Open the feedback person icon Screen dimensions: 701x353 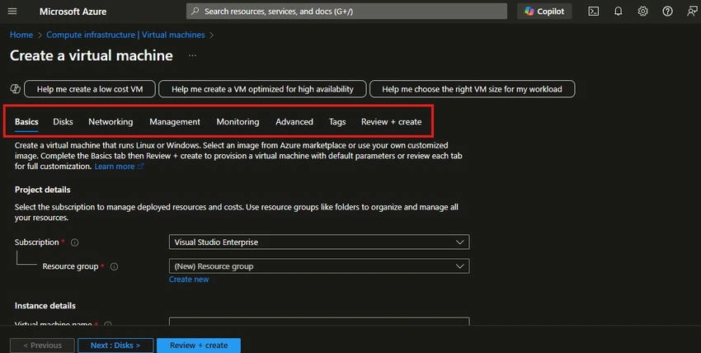click(692, 12)
